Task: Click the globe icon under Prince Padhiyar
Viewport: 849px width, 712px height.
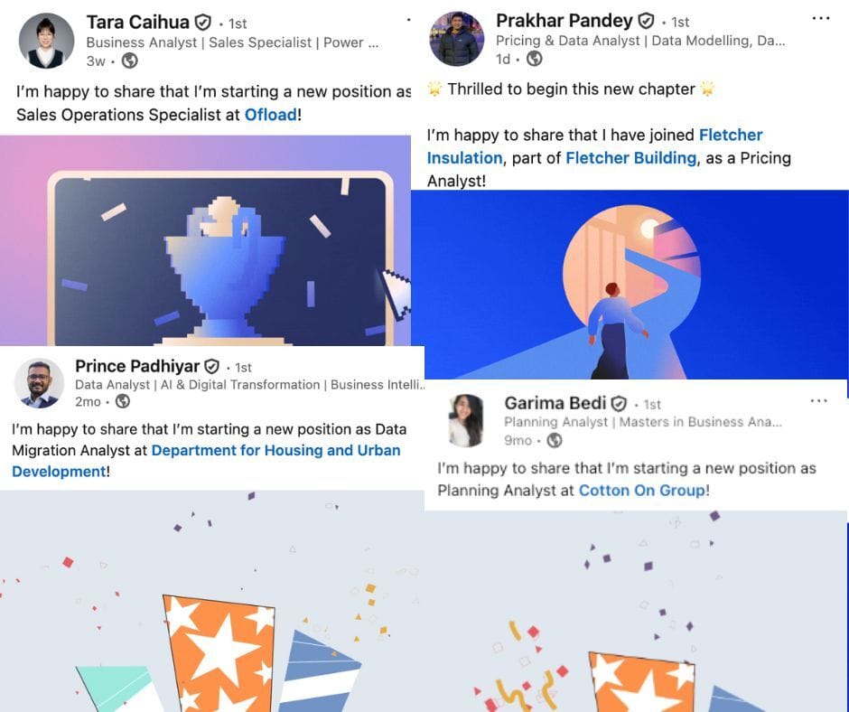Action: tap(123, 401)
